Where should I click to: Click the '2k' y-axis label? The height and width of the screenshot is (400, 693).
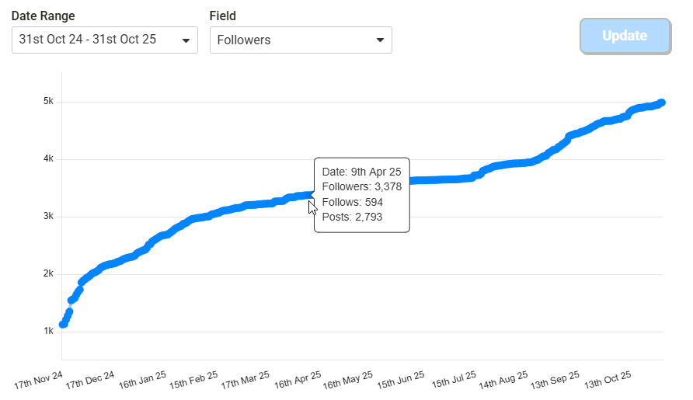pyautogui.click(x=47, y=274)
